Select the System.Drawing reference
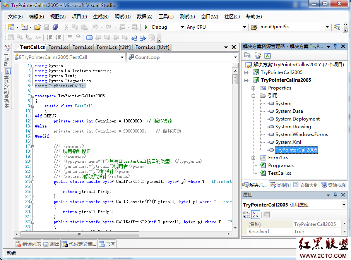 tap(293, 127)
